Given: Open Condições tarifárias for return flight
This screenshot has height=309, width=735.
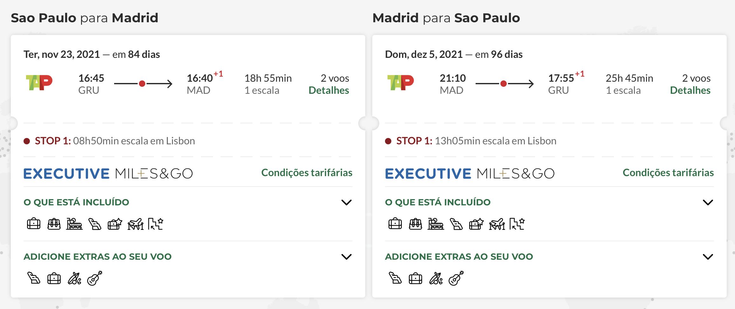Looking at the screenshot, I should (x=668, y=173).
